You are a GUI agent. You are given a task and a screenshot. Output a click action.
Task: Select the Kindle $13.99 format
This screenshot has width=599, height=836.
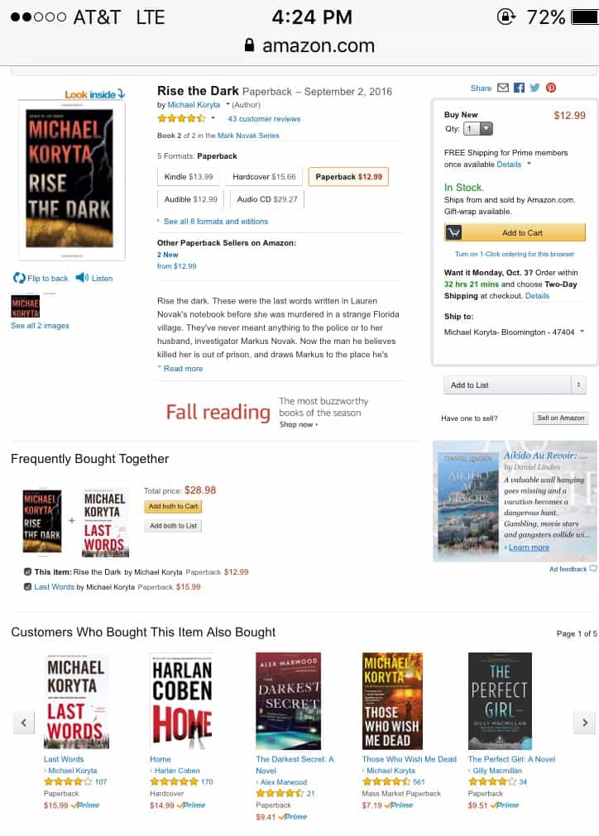point(189,177)
